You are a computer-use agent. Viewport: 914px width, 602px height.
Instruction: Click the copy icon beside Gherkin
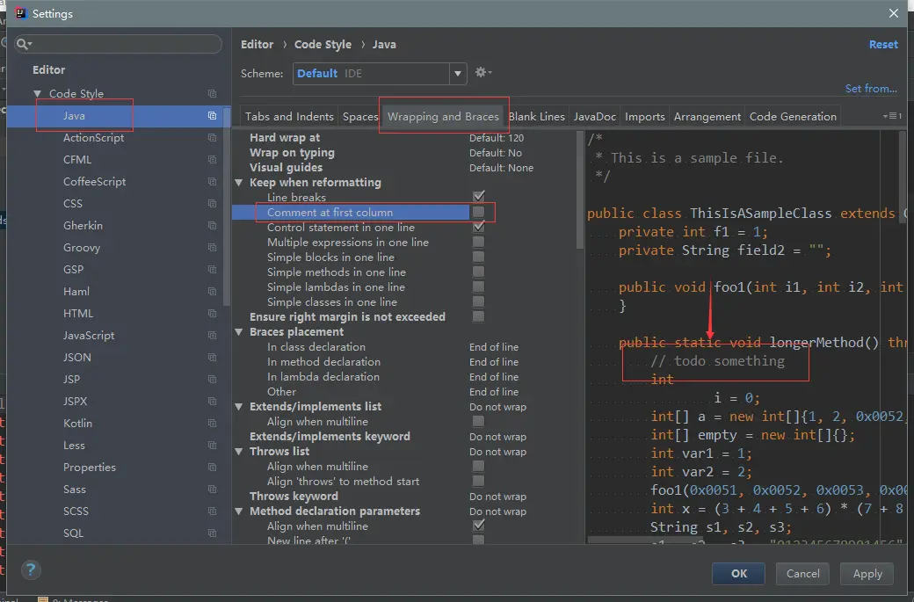[x=212, y=225]
